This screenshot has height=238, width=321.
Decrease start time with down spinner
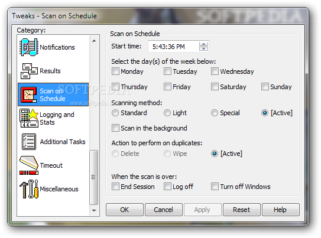tap(203, 48)
